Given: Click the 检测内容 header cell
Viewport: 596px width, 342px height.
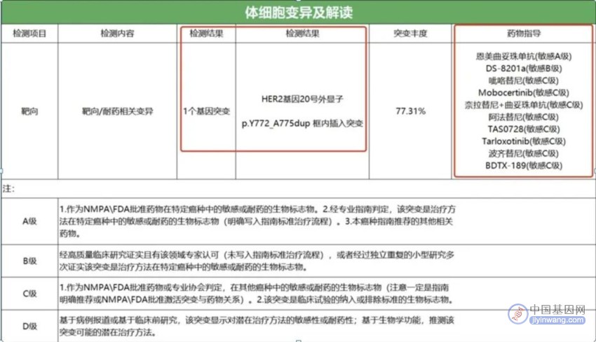Looking at the screenshot, I should pos(118,34).
